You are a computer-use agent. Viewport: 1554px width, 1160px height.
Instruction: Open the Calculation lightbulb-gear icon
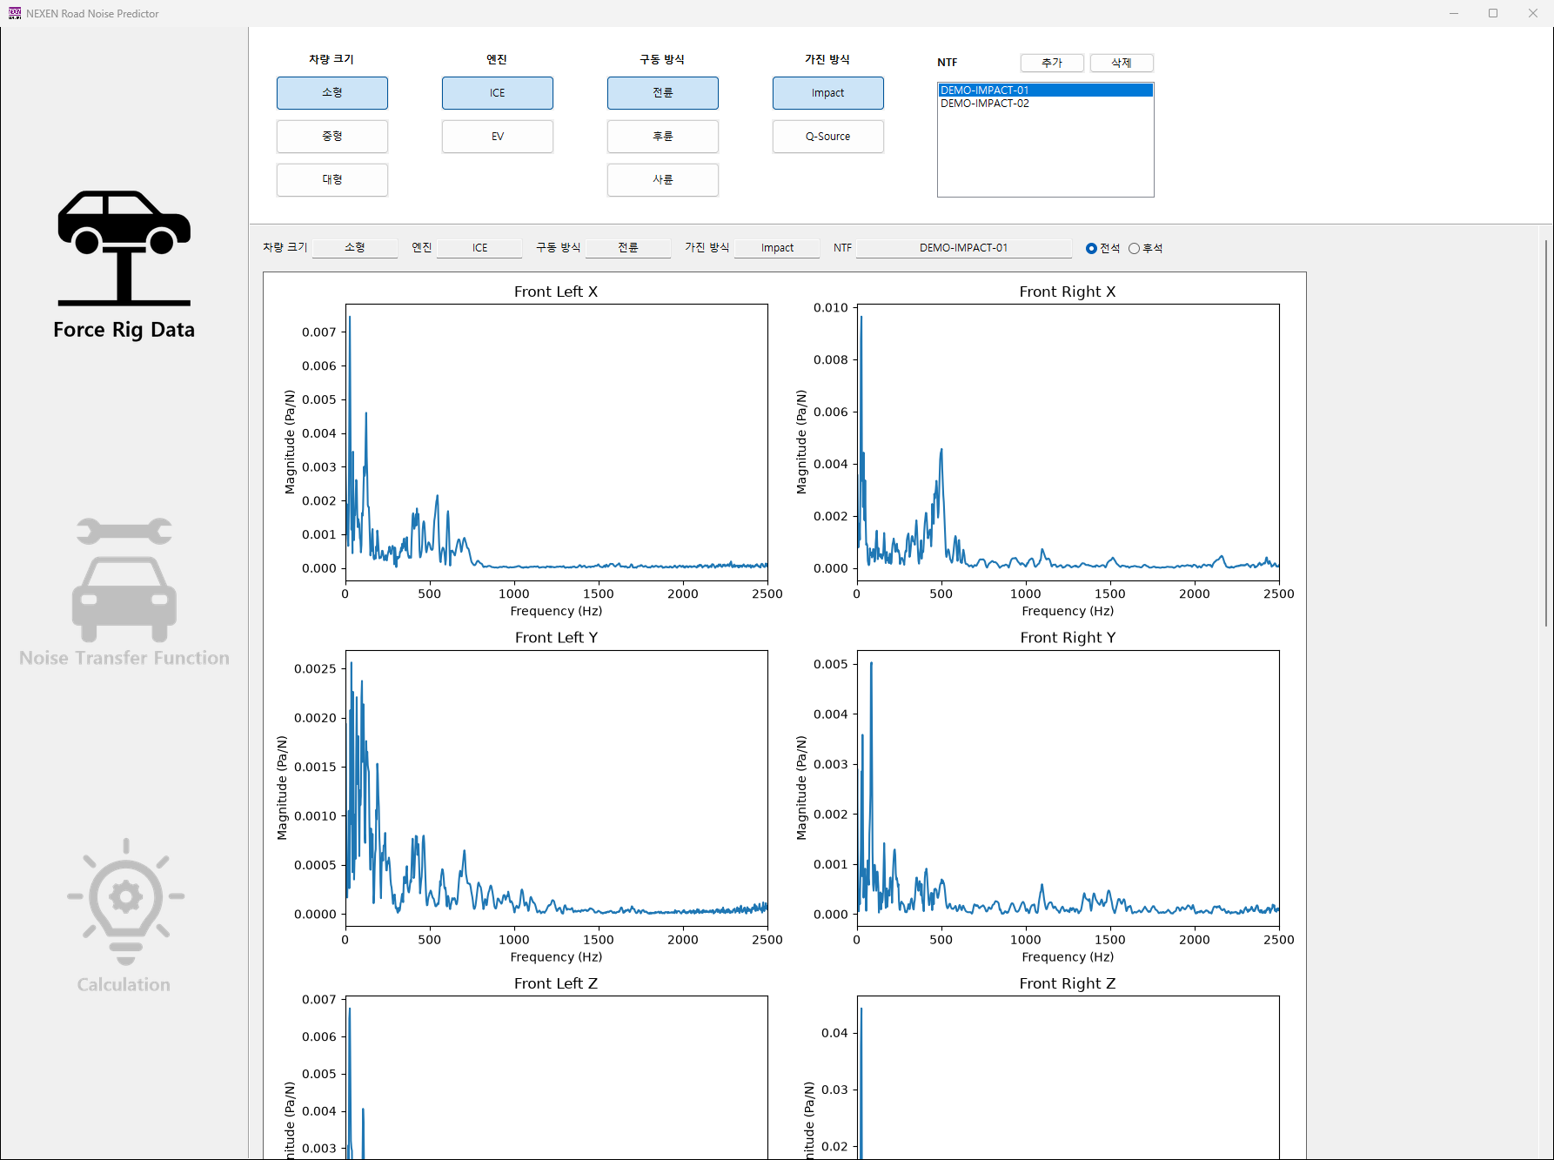pos(126,902)
